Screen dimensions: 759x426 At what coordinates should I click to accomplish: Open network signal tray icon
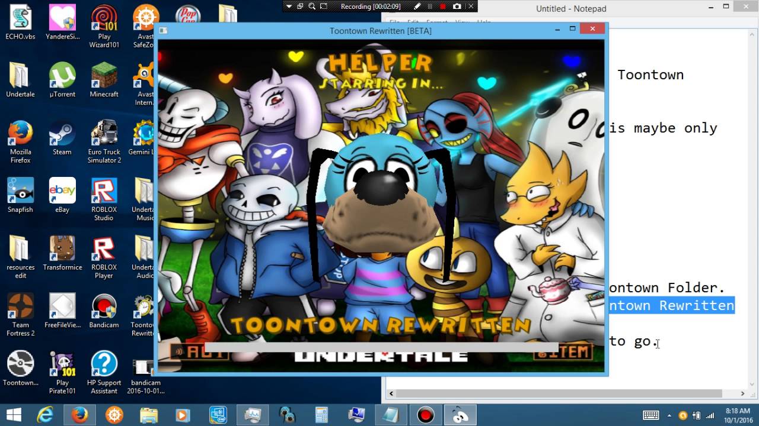tap(709, 415)
